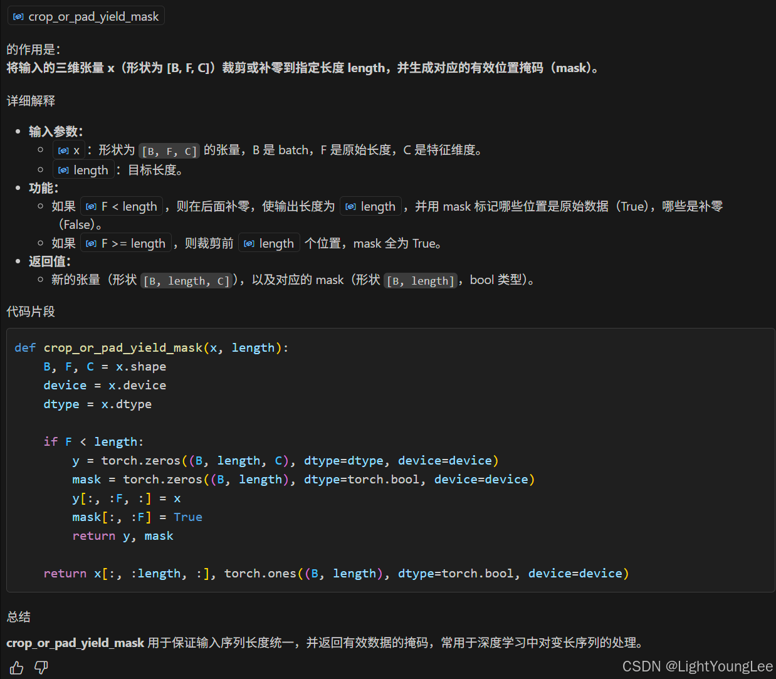Click the text '的作用是:'
This screenshot has width=776, height=679.
[x=33, y=50]
